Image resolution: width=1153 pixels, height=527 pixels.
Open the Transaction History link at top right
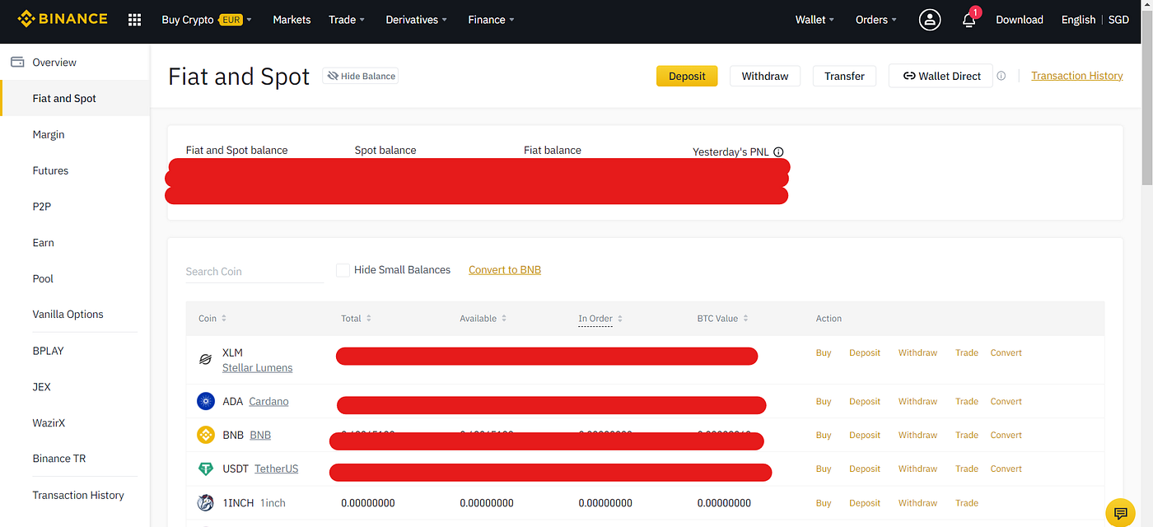click(1077, 76)
